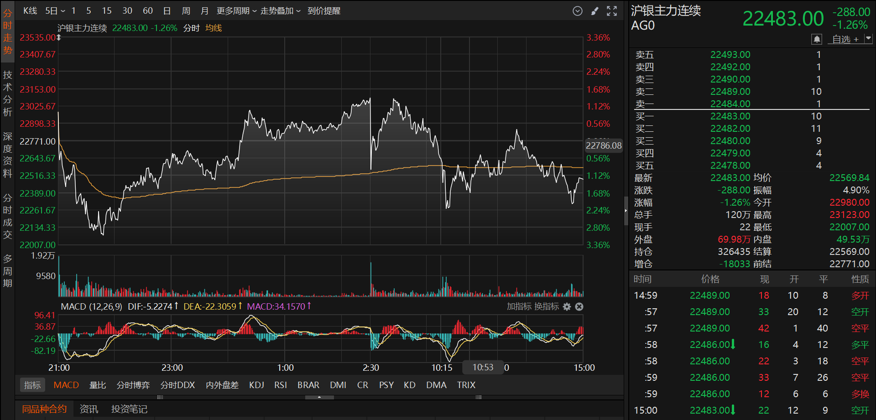
Task: Open 深度资料 in left sidebar
Action: pos(8,155)
